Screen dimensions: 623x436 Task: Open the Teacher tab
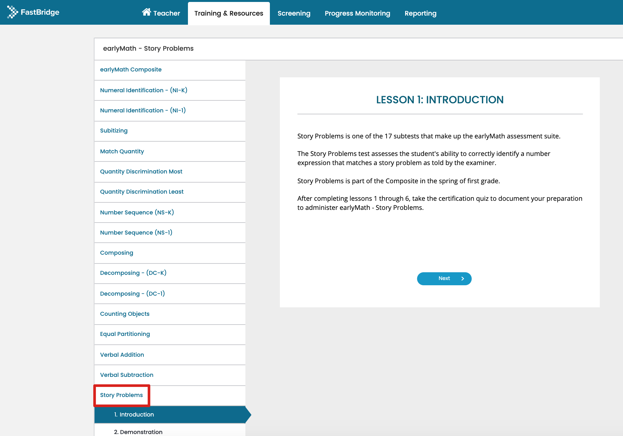[x=161, y=13]
